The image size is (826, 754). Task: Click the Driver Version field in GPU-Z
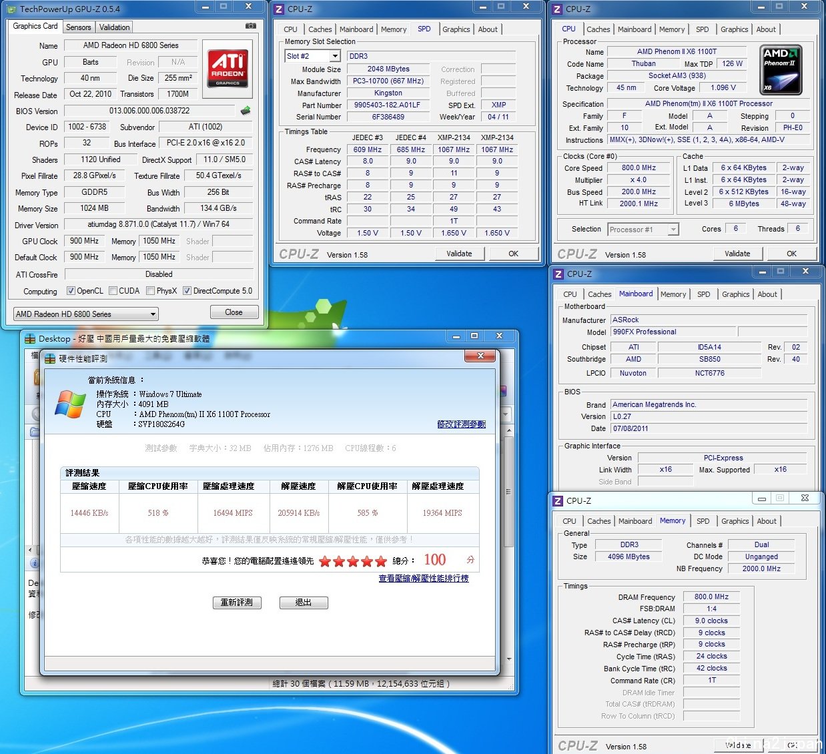click(158, 225)
